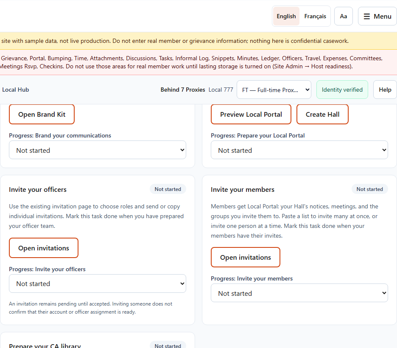Click the invitation remains pending note
Image resolution: width=397 pixels, height=348 pixels.
tap(91, 308)
